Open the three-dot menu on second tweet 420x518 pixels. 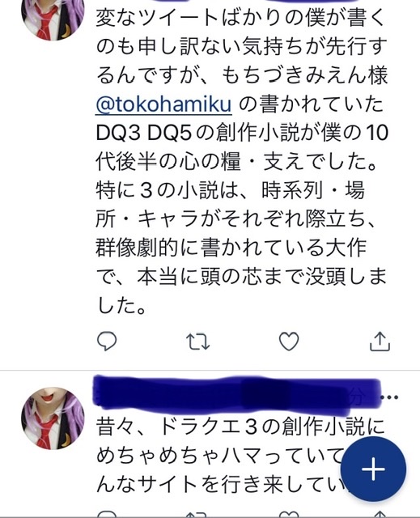click(389, 397)
